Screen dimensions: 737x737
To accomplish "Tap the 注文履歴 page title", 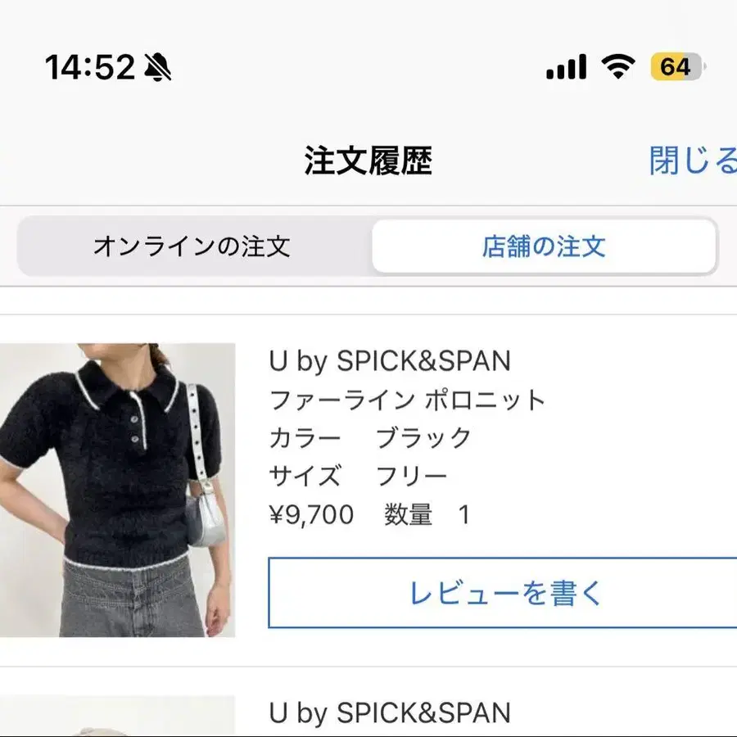I will tap(368, 161).
